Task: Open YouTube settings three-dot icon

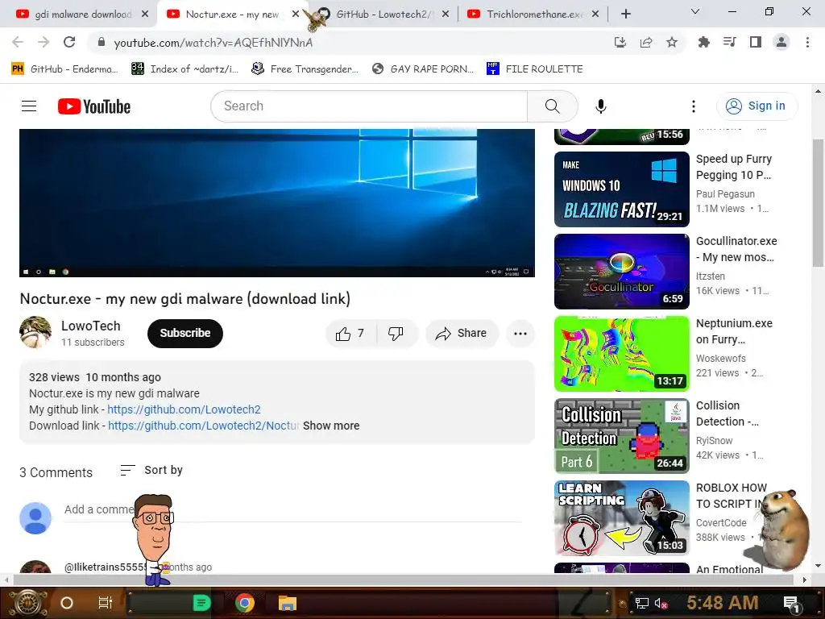Action: [x=694, y=106]
